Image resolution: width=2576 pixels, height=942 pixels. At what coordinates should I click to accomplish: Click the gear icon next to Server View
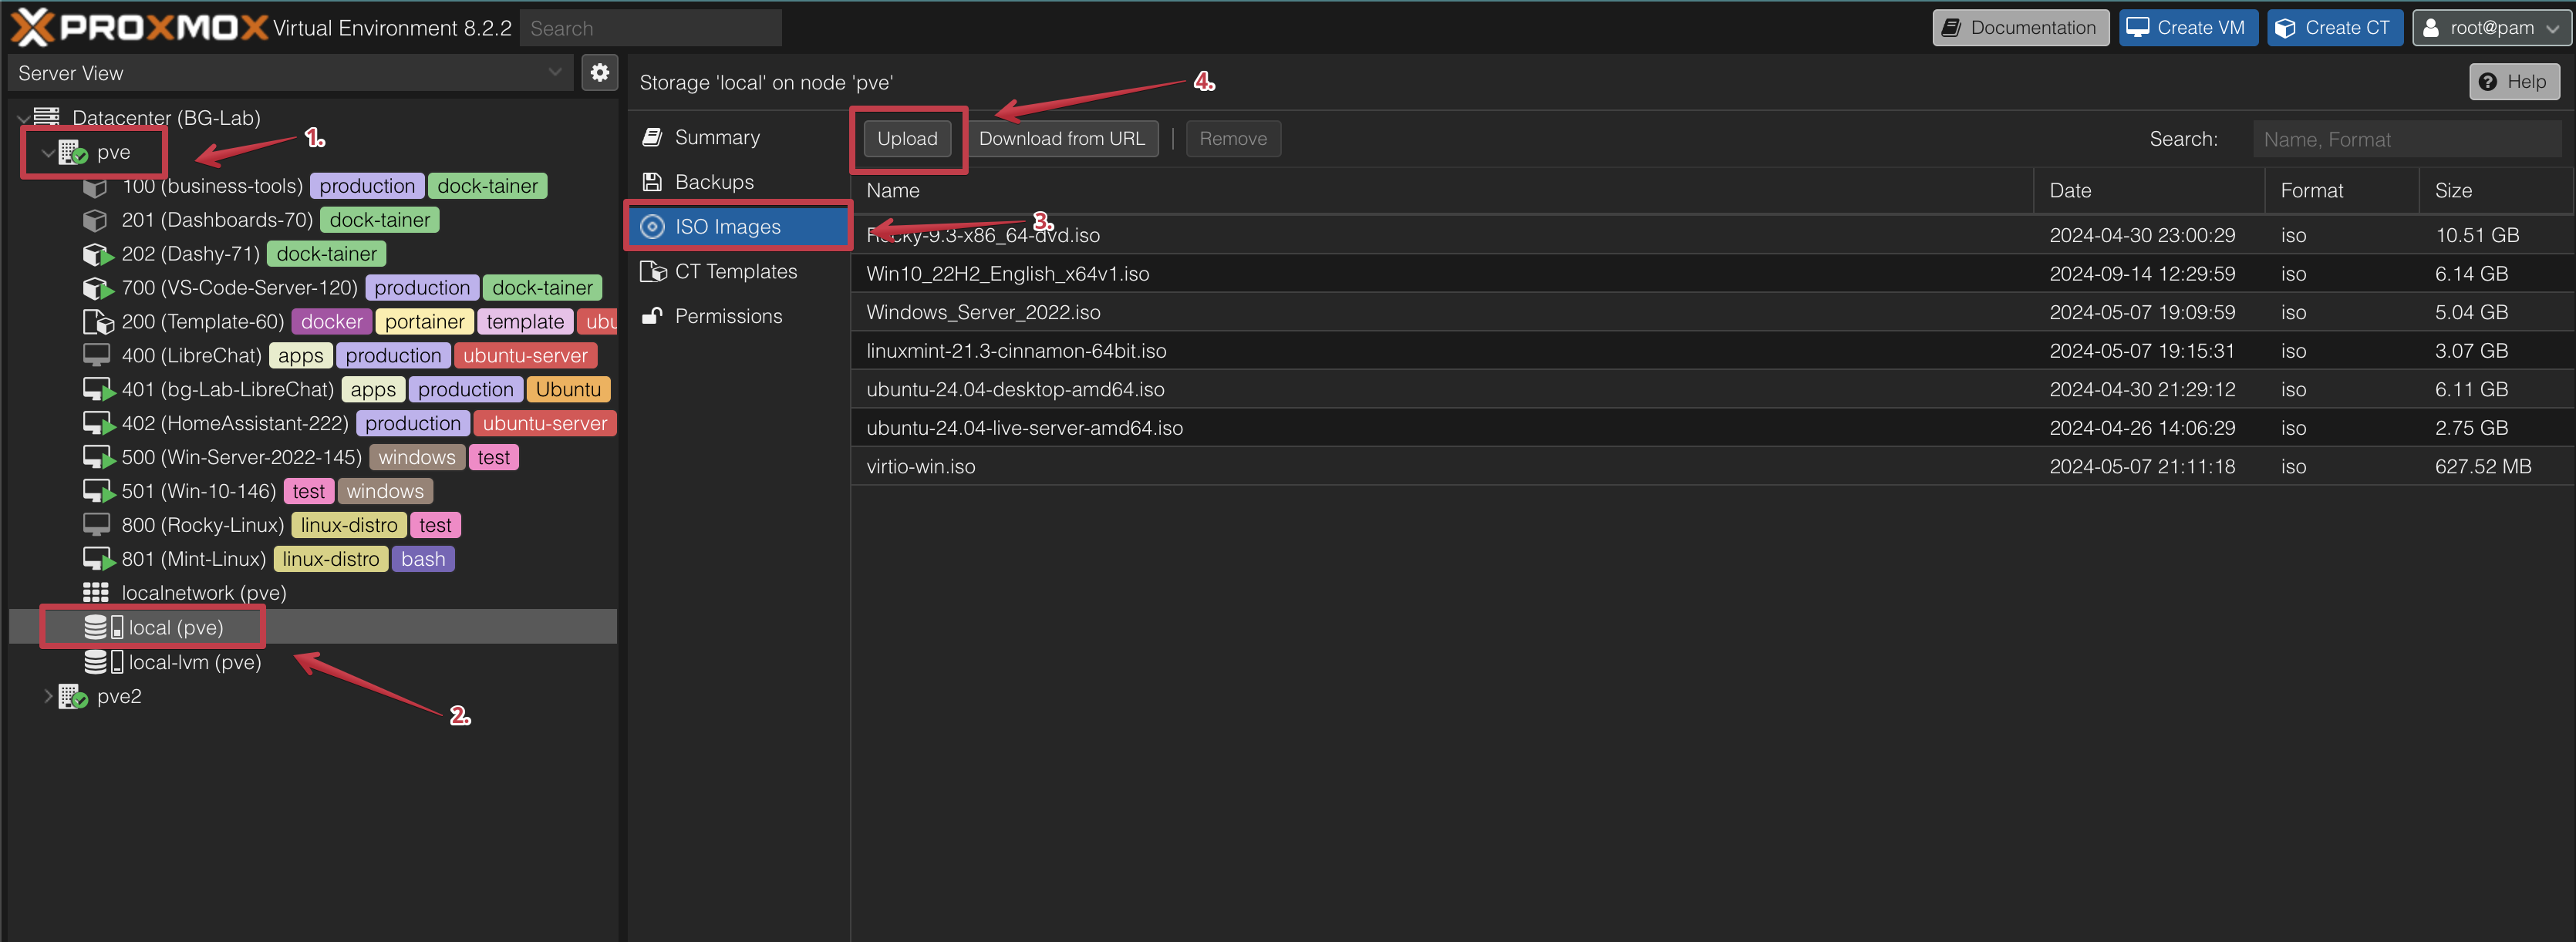600,72
